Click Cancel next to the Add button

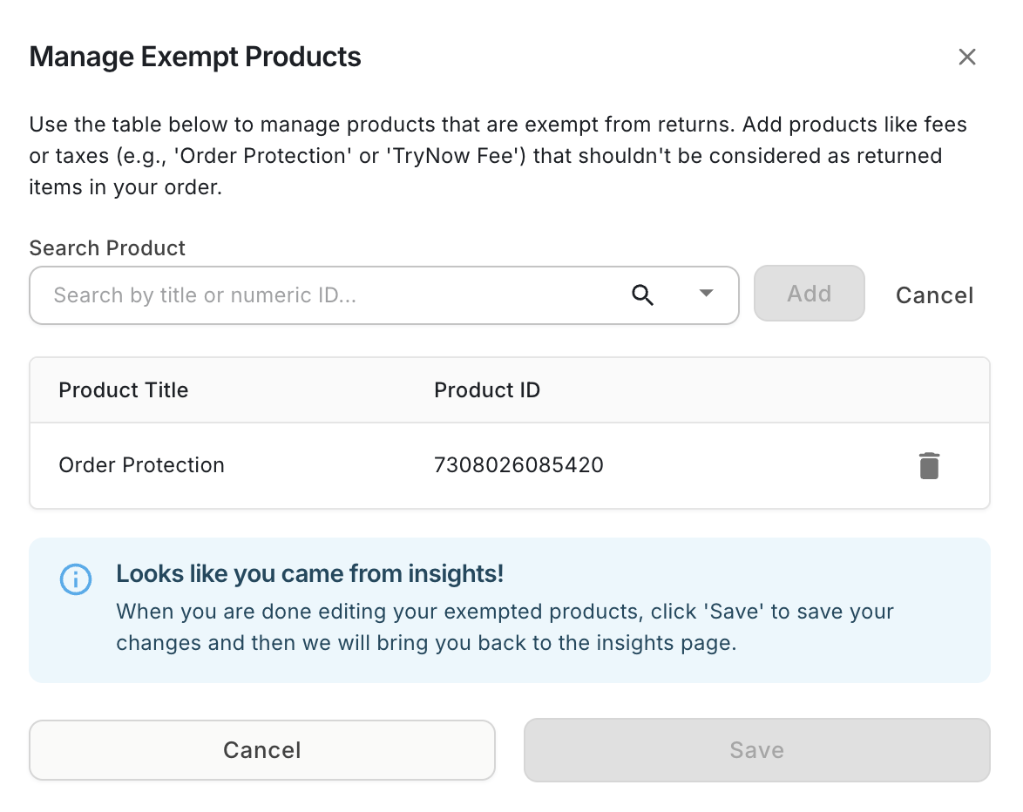(x=934, y=295)
